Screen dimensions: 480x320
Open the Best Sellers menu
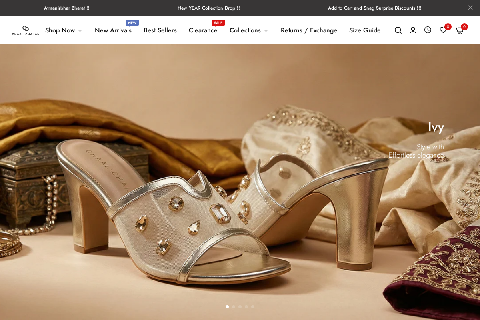coord(160,30)
